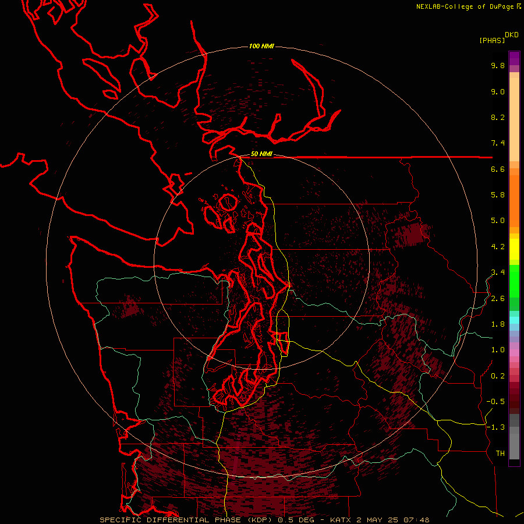Click the NEXLAB-College of DuPage credit text

[465, 6]
